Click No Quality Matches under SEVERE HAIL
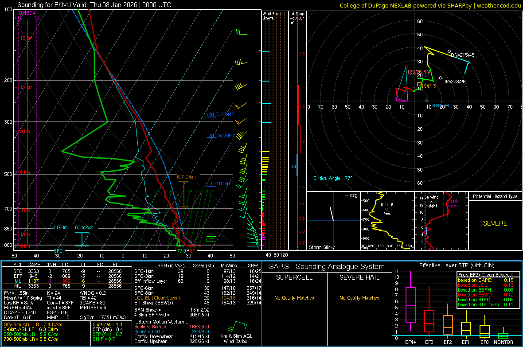The height and width of the screenshot is (347, 523). point(359,298)
